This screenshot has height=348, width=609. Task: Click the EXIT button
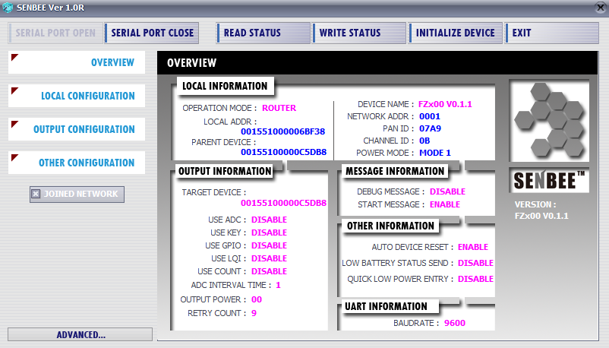click(x=551, y=33)
